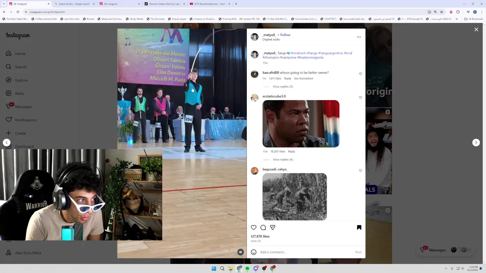
Task: Go to the next post arrow
Action: tap(476, 143)
